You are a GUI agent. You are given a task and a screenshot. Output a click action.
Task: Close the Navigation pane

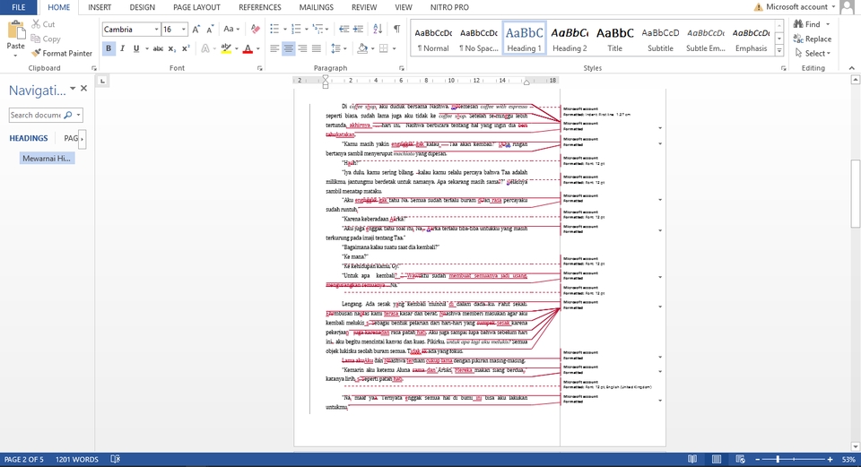click(x=83, y=89)
